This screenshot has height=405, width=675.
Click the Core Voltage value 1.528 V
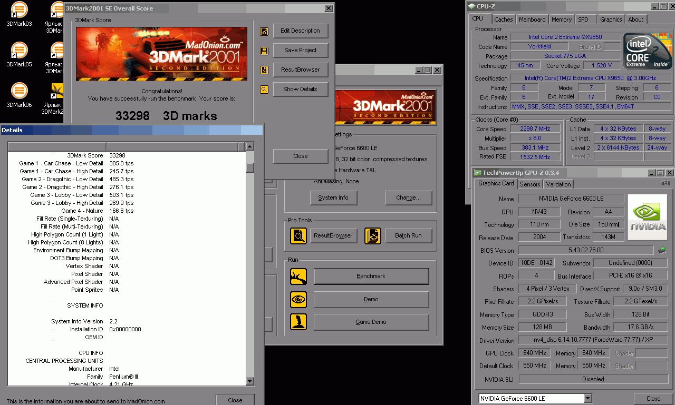[601, 66]
